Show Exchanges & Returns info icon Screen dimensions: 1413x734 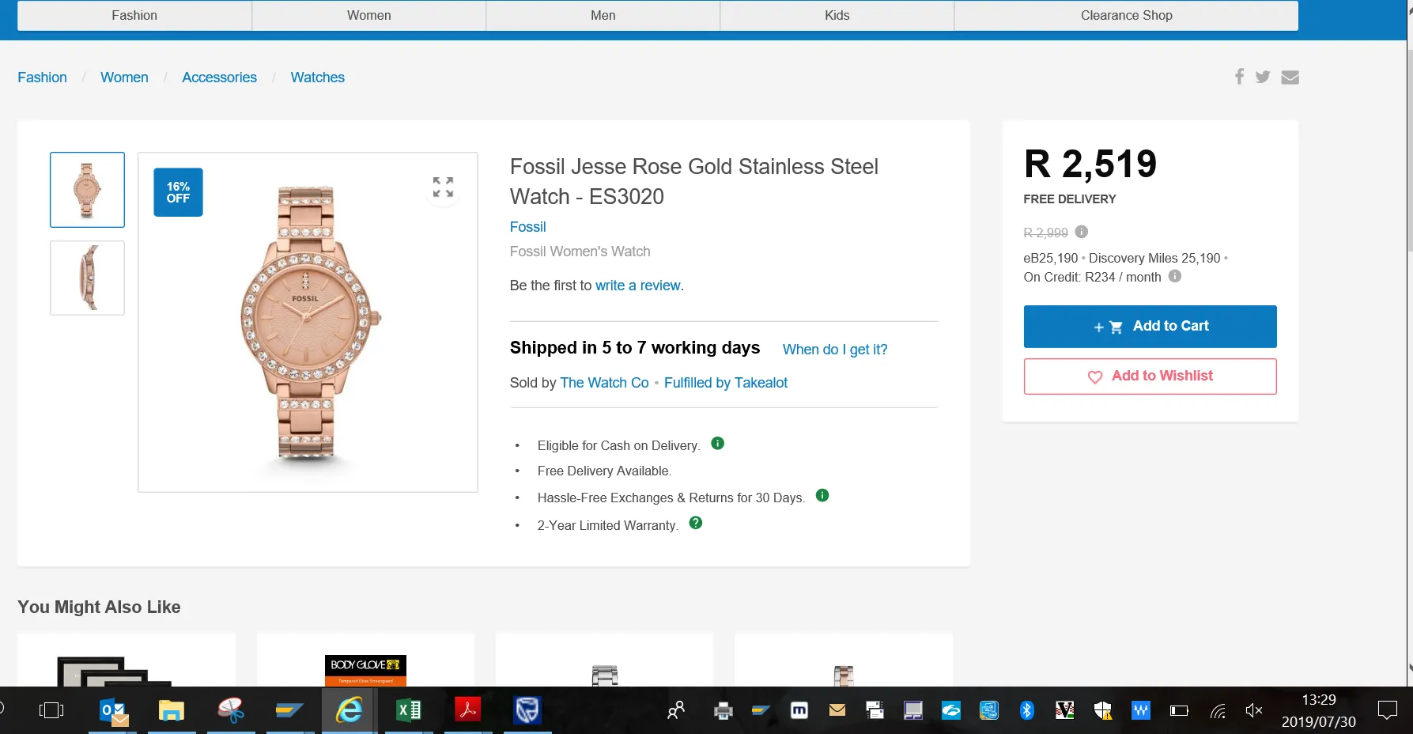coord(822,495)
